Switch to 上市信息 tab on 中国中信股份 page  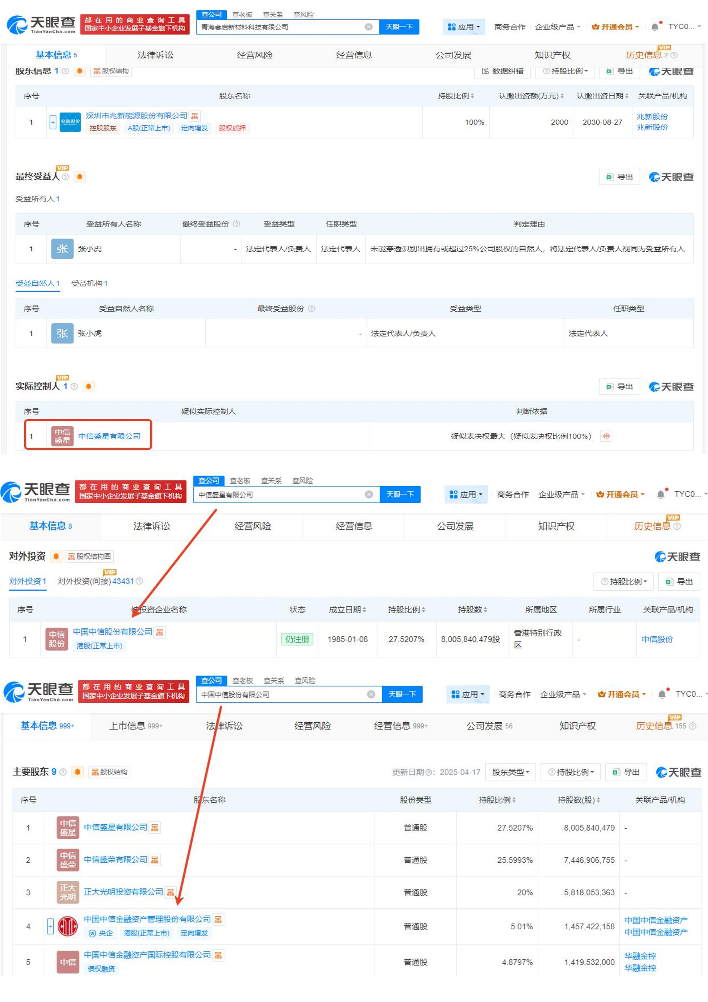click(136, 726)
